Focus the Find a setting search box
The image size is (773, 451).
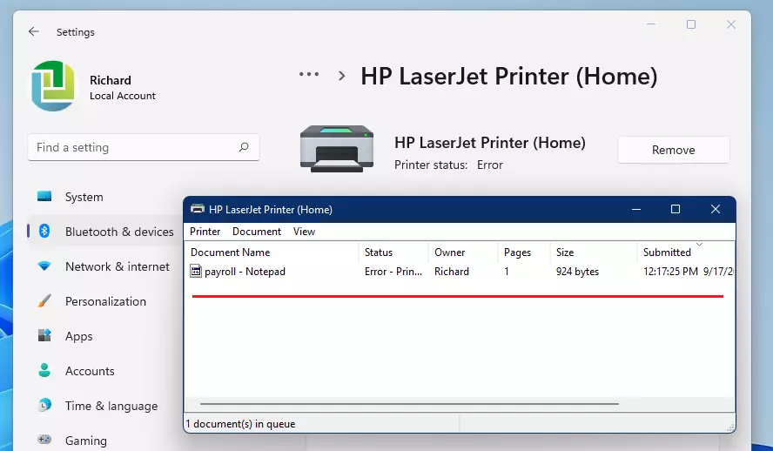(144, 147)
